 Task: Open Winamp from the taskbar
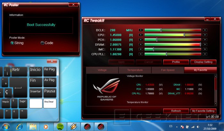[74, 127]
